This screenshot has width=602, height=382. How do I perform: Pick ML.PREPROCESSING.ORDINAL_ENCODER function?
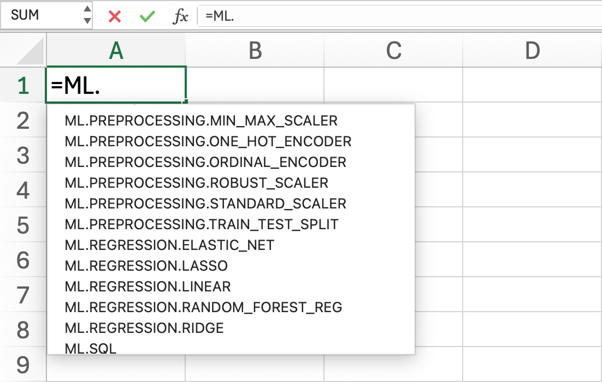205,162
